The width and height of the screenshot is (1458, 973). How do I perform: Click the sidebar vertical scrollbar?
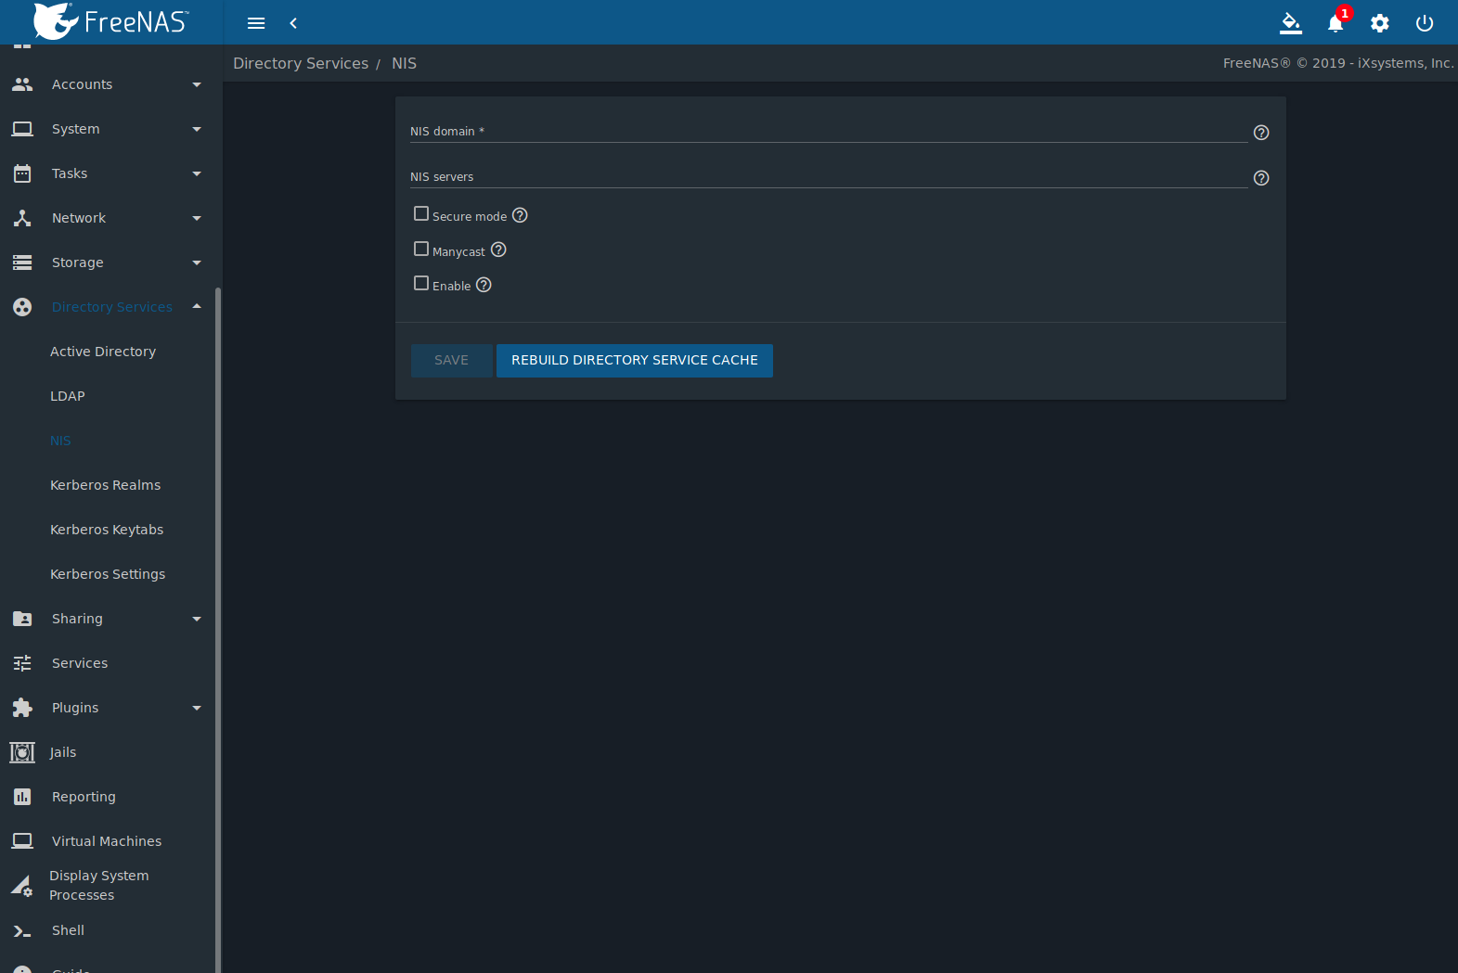pyautogui.click(x=218, y=631)
